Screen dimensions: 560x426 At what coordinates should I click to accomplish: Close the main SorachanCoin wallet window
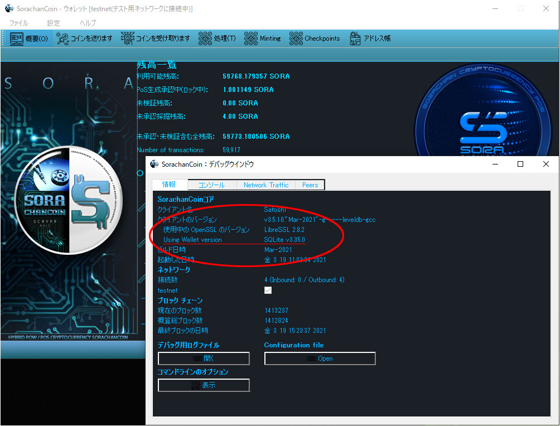pos(545,8)
